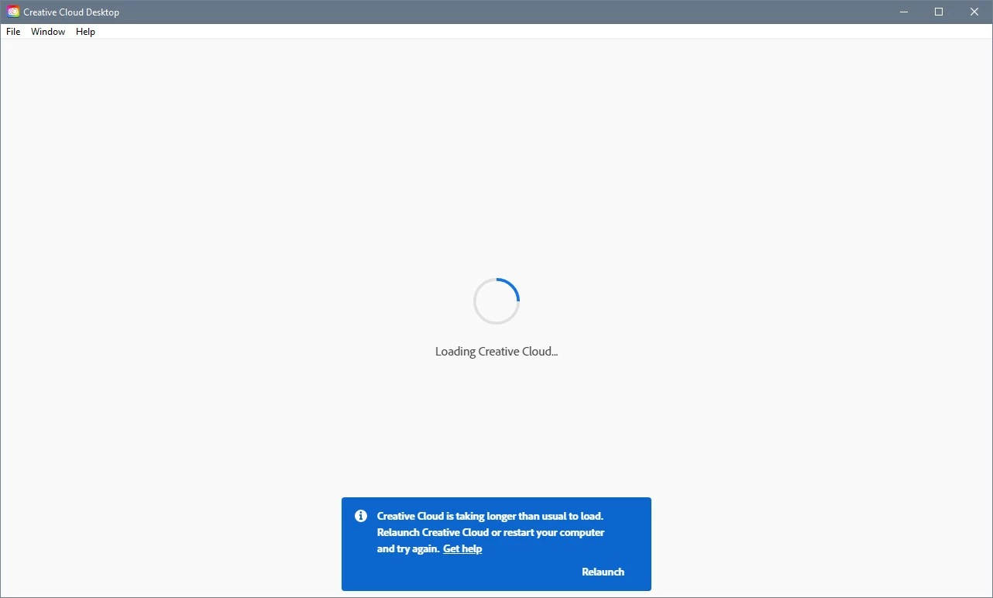The width and height of the screenshot is (993, 598).
Task: Open the Window menu
Action: (48, 32)
